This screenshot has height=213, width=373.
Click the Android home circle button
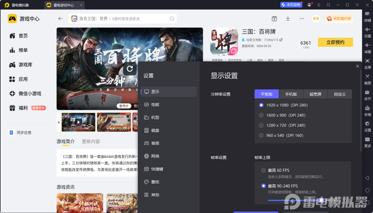coord(367,190)
